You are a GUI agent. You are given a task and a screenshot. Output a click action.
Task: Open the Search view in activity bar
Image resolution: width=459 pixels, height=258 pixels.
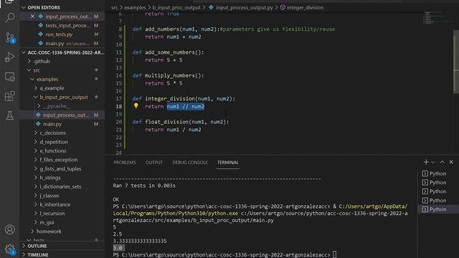point(10,17)
